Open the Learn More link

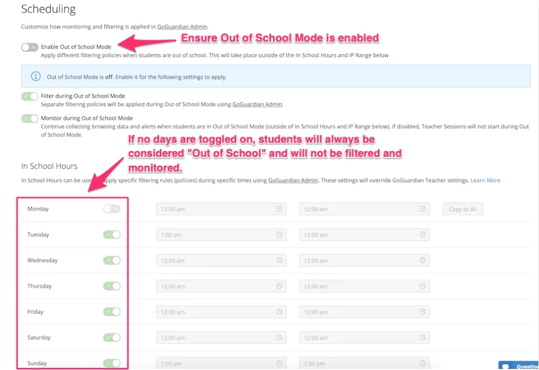(485, 180)
